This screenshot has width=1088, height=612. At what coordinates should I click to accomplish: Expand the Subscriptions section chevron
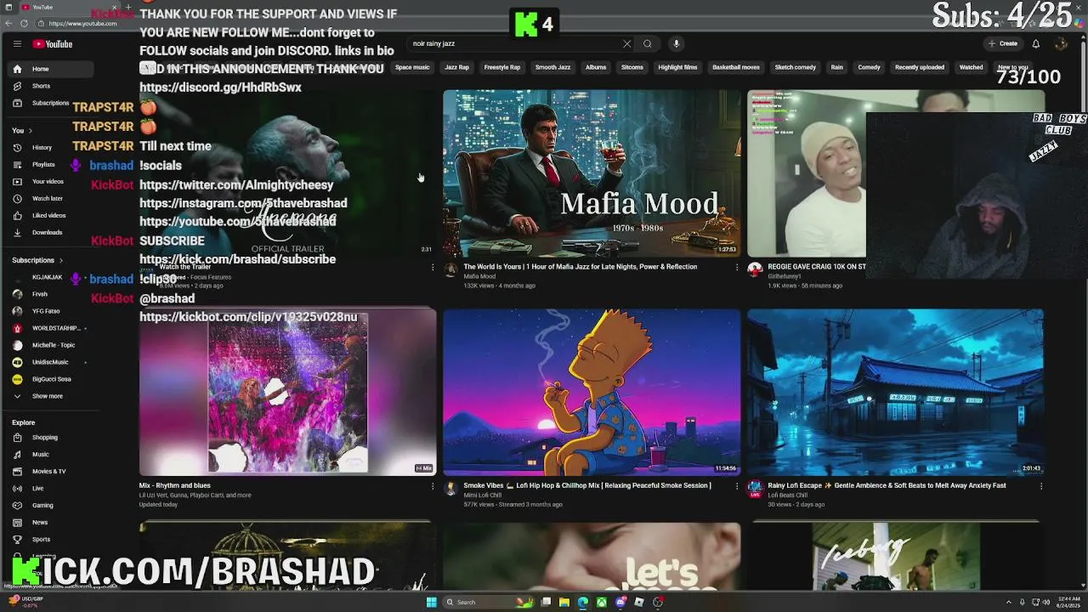(60, 260)
